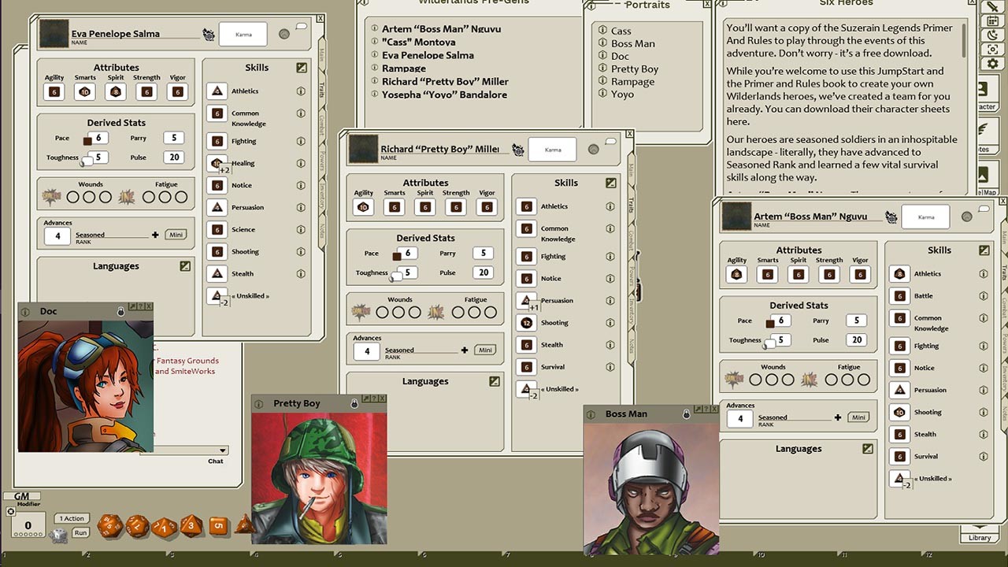Mark the first Wounds circle on Boss Man's sheet
The image size is (1008, 567).
pyautogui.click(x=757, y=377)
